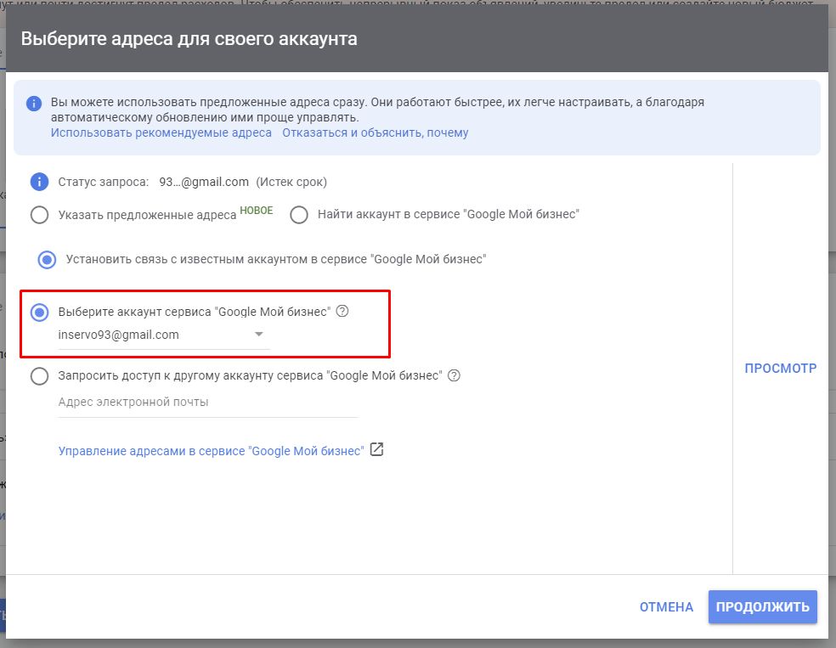Select Установить связь с известным аккаунтом radio
Image resolution: width=836 pixels, height=648 pixels.
point(47,260)
